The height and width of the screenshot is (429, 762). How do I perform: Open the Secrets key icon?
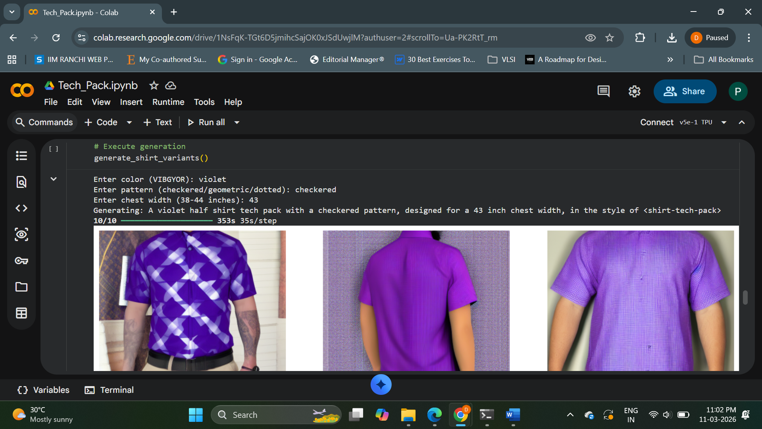coord(21,261)
